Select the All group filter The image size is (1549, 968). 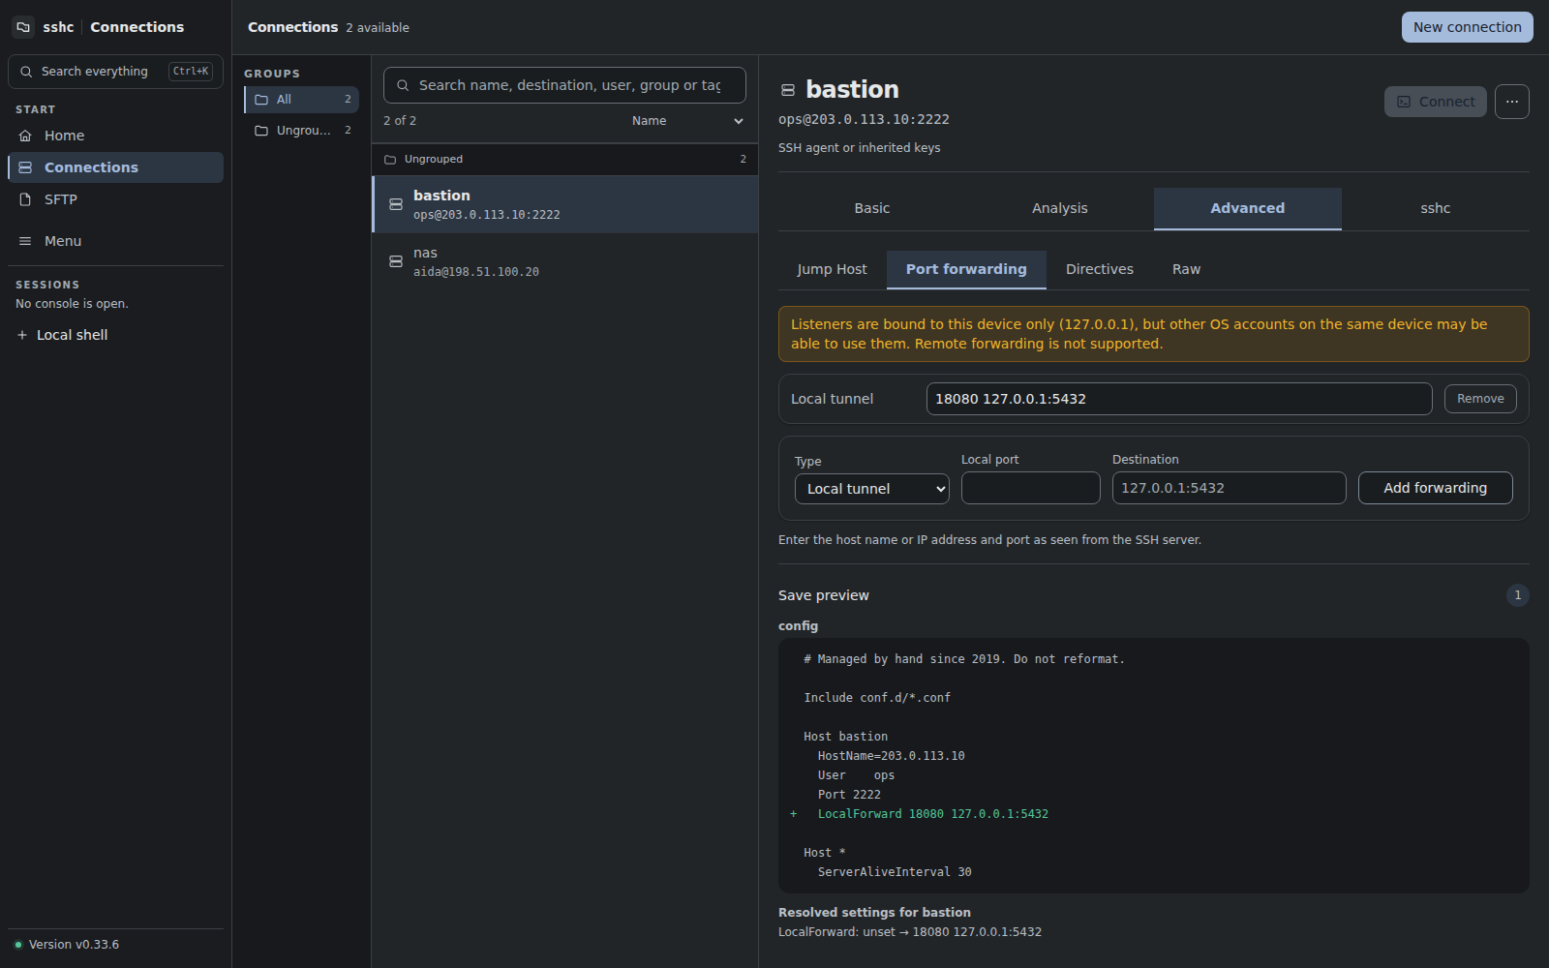tap(301, 100)
